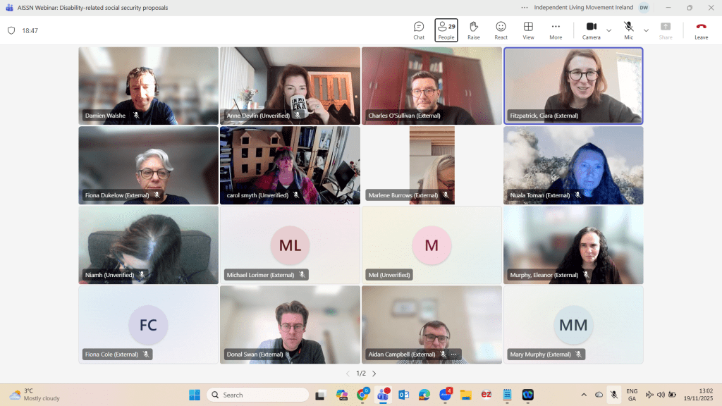
Task: Select Fitzpatrick, Ciara's video tile
Action: tap(573, 85)
